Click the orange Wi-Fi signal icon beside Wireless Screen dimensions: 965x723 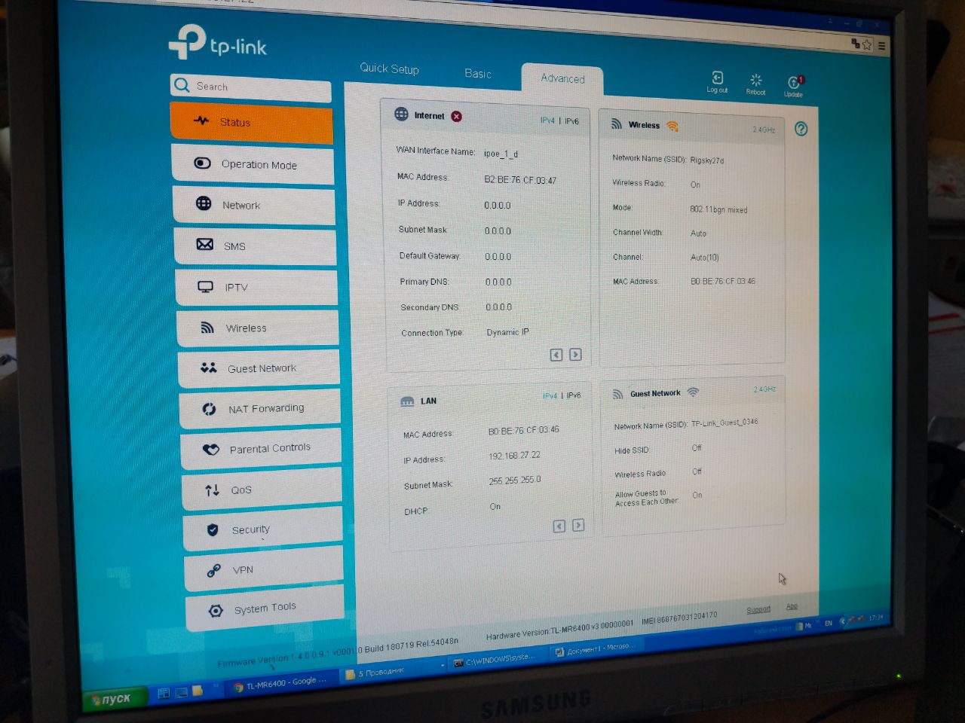pyautogui.click(x=672, y=126)
